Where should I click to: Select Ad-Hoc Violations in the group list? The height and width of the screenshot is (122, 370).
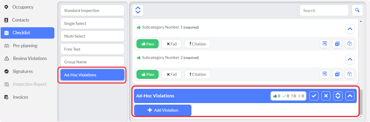point(92,75)
